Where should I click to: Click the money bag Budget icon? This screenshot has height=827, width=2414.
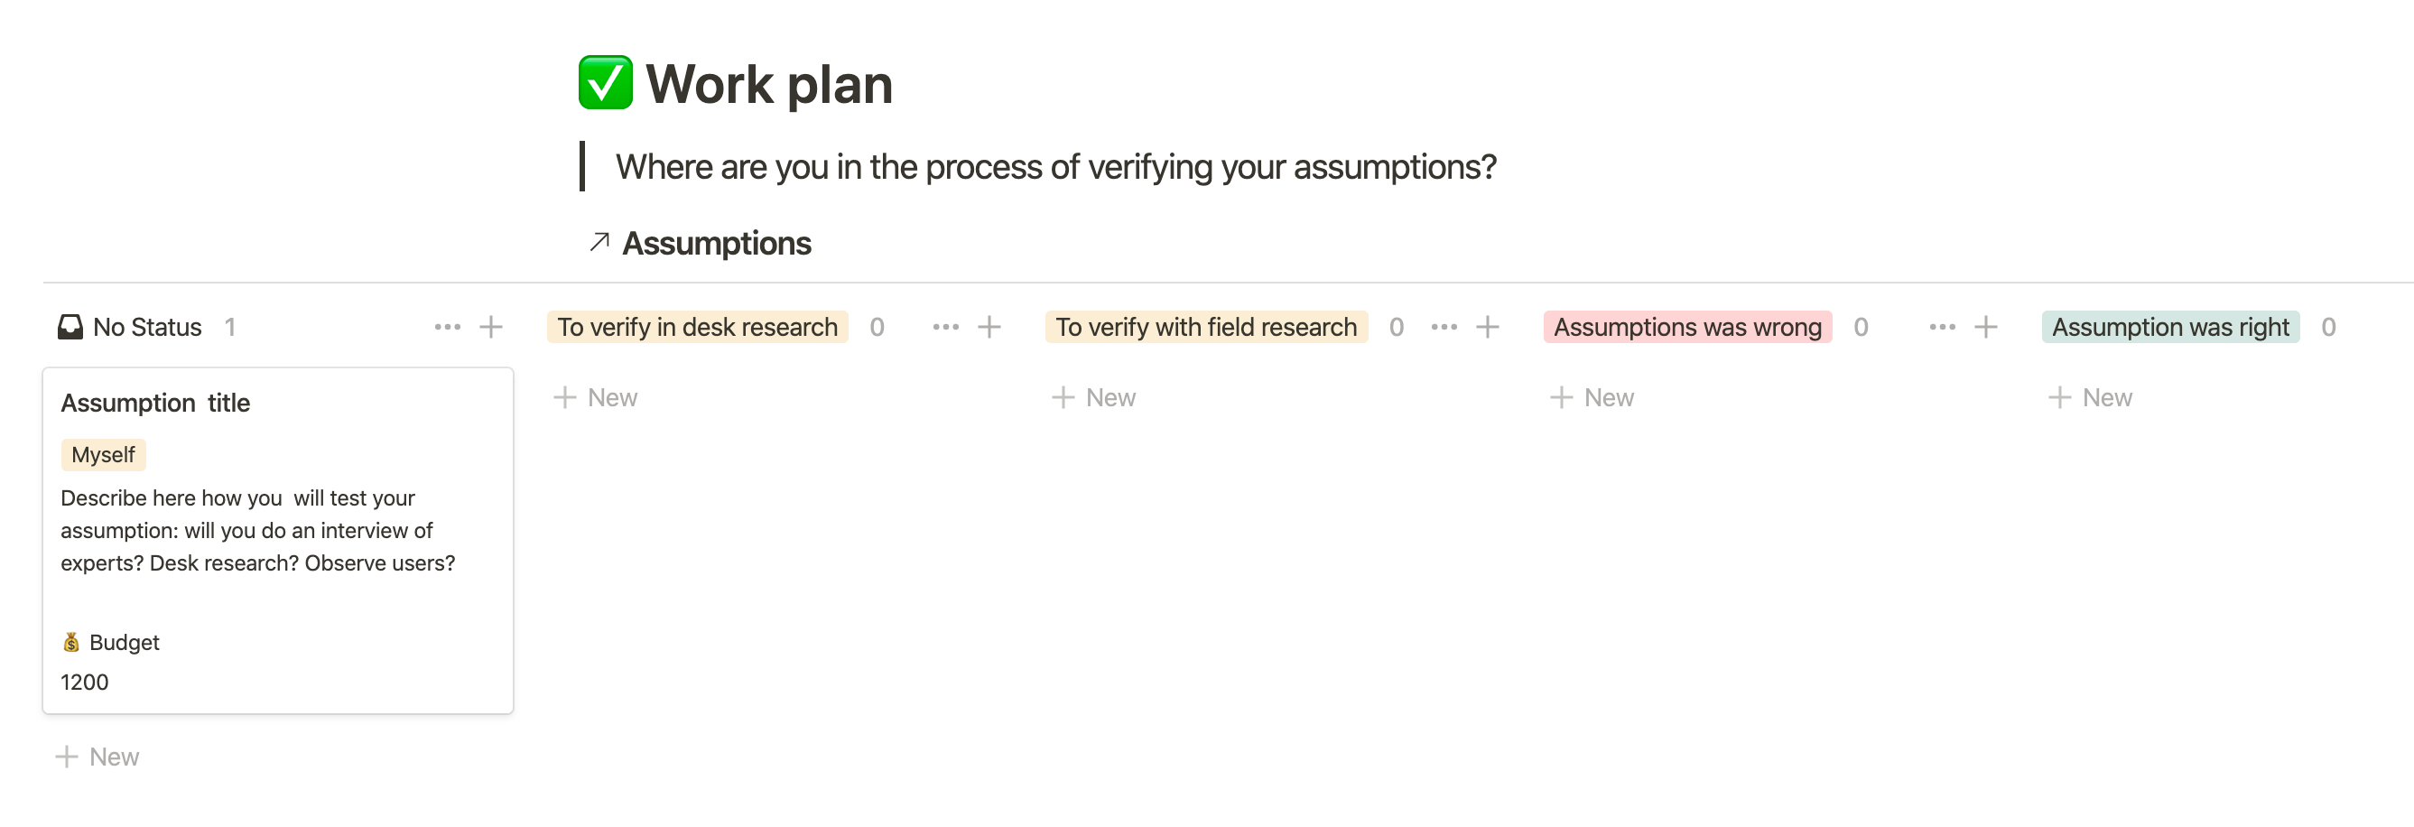click(x=71, y=642)
